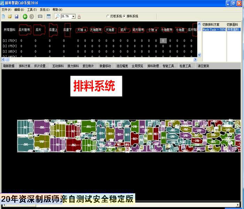Screen dimensions: 244x209
Task: Click the New document icon
Action: point(3,16)
